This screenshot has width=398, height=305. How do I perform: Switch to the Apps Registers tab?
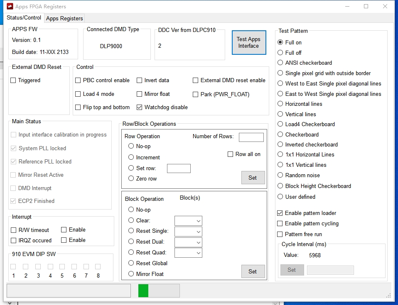(64, 18)
